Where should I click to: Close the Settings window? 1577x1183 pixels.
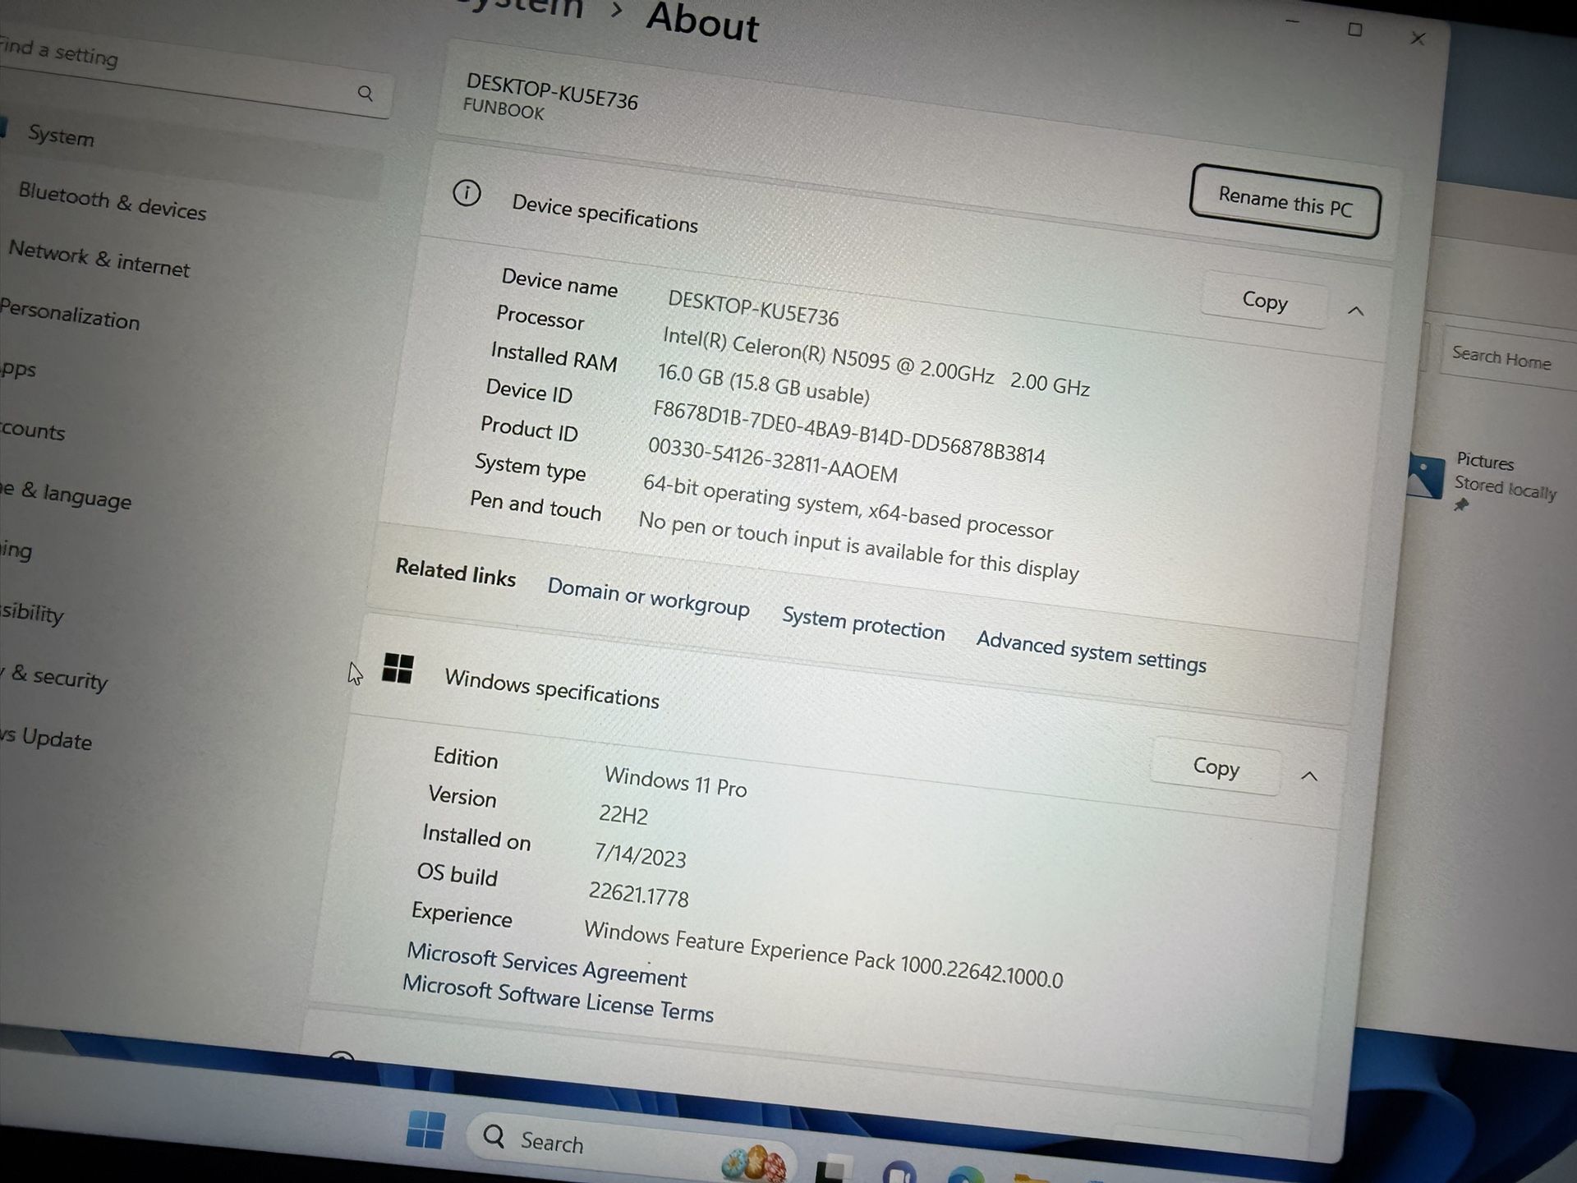point(1418,38)
